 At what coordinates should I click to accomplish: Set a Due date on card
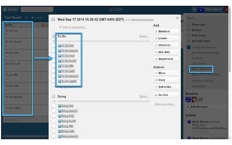click(x=166, y=52)
